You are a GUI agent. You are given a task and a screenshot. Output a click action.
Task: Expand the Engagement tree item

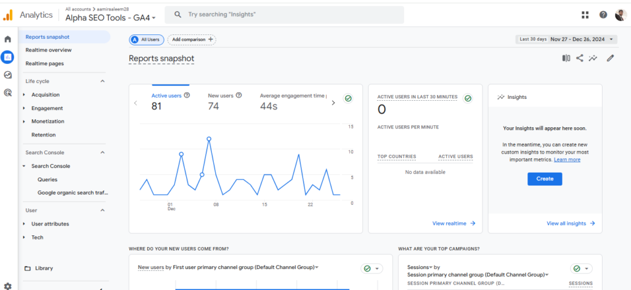tap(24, 108)
